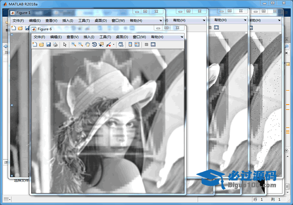Viewport: 293px width, 205px height.
Task: Click MATLAB back navigation arrow at left
Action: (x=6, y=46)
